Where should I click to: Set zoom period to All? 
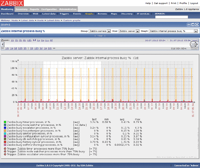click(x=51, y=40)
